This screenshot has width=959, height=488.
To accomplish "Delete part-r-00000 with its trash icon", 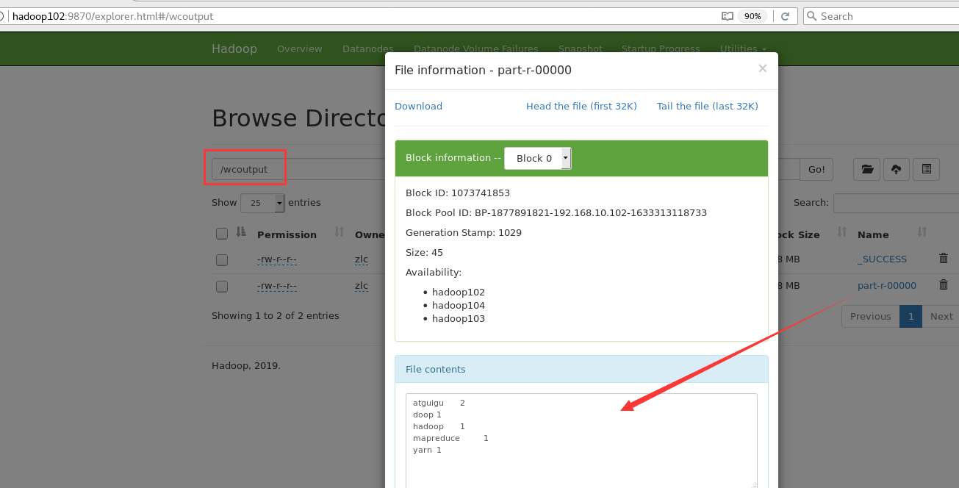I will click(x=944, y=284).
